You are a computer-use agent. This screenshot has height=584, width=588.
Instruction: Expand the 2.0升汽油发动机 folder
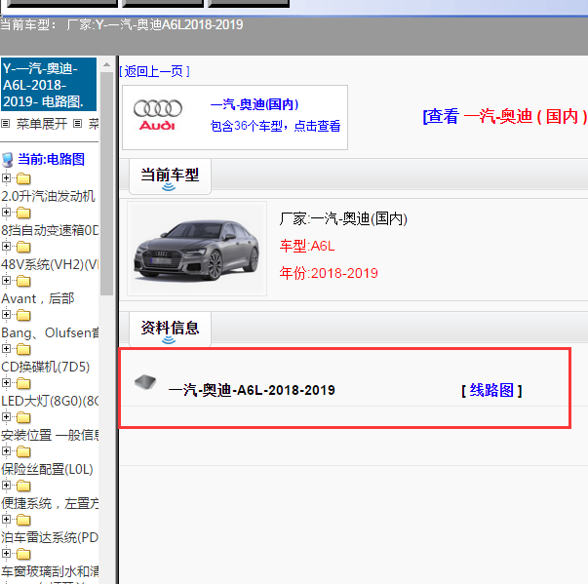(x=6, y=178)
